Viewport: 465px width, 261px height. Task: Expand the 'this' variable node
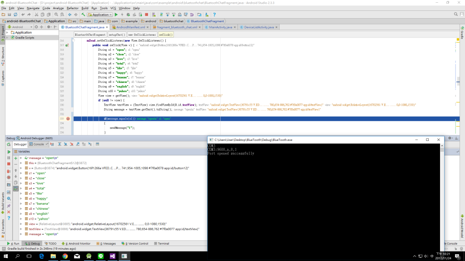(x=21, y=163)
